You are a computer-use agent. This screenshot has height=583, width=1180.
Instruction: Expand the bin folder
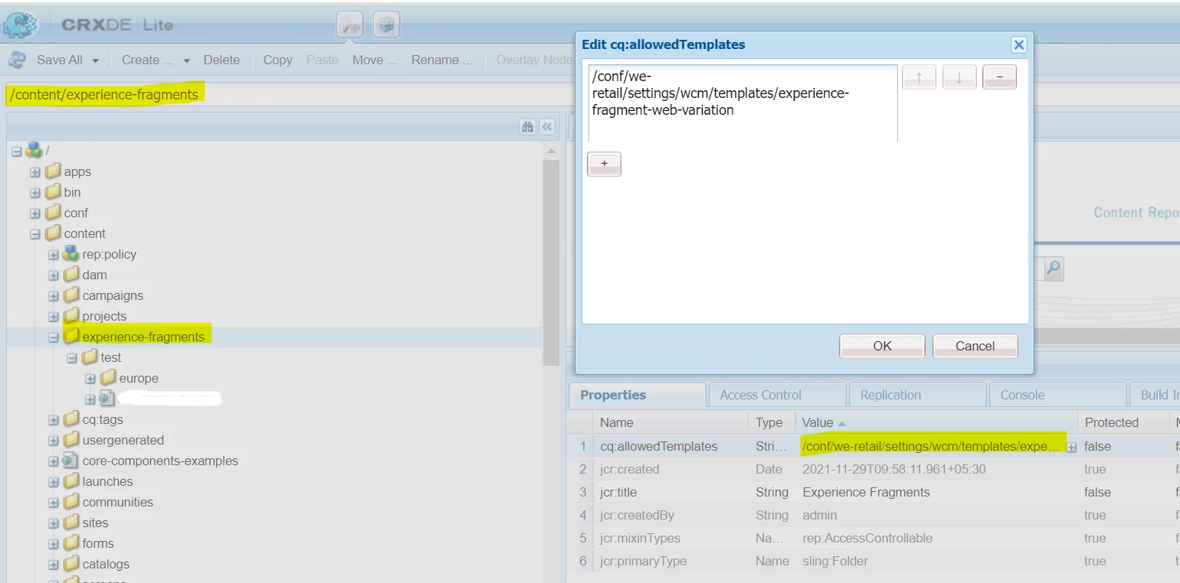(x=35, y=193)
